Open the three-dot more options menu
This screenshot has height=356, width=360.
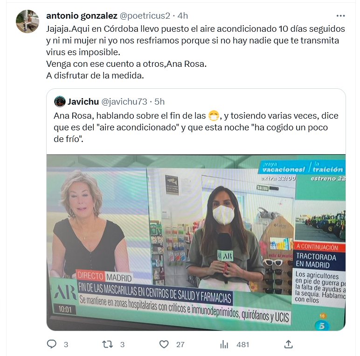pyautogui.click(x=340, y=15)
